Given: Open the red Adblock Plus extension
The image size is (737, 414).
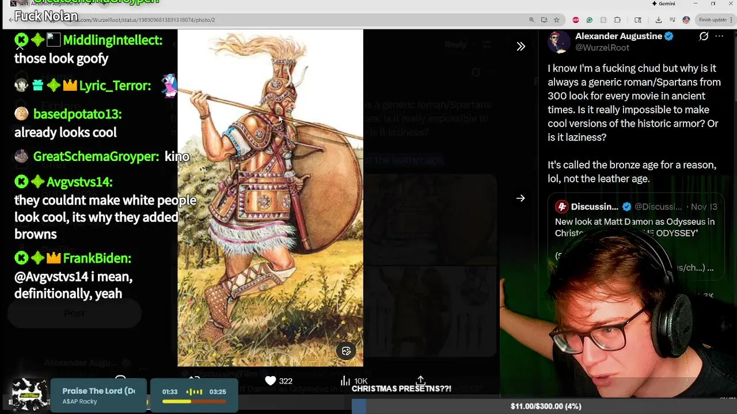Looking at the screenshot, I should [x=576, y=20].
